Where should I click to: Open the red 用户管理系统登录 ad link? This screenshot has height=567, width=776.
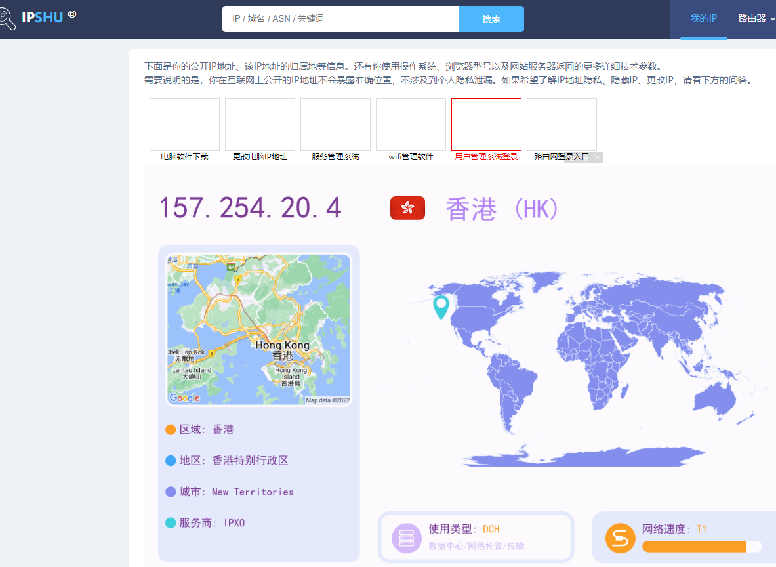[487, 156]
